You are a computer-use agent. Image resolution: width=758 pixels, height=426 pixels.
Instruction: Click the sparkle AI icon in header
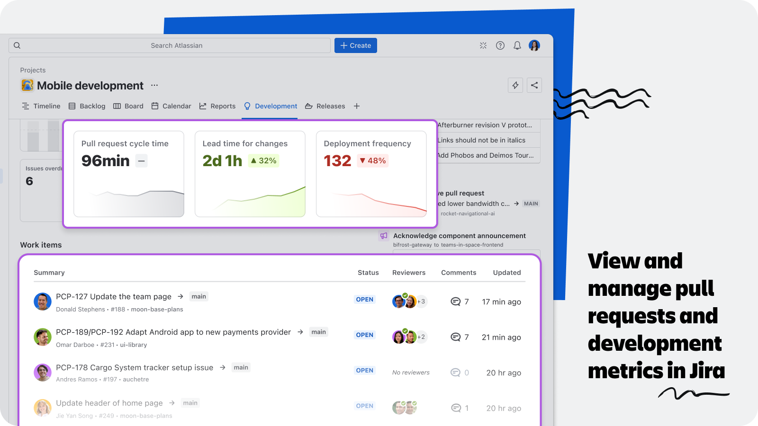(483, 45)
